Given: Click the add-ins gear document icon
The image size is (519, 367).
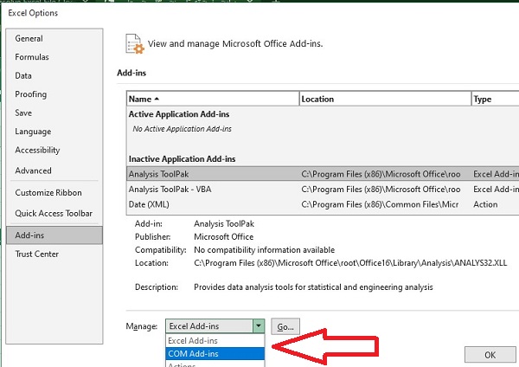Looking at the screenshot, I should 134,43.
